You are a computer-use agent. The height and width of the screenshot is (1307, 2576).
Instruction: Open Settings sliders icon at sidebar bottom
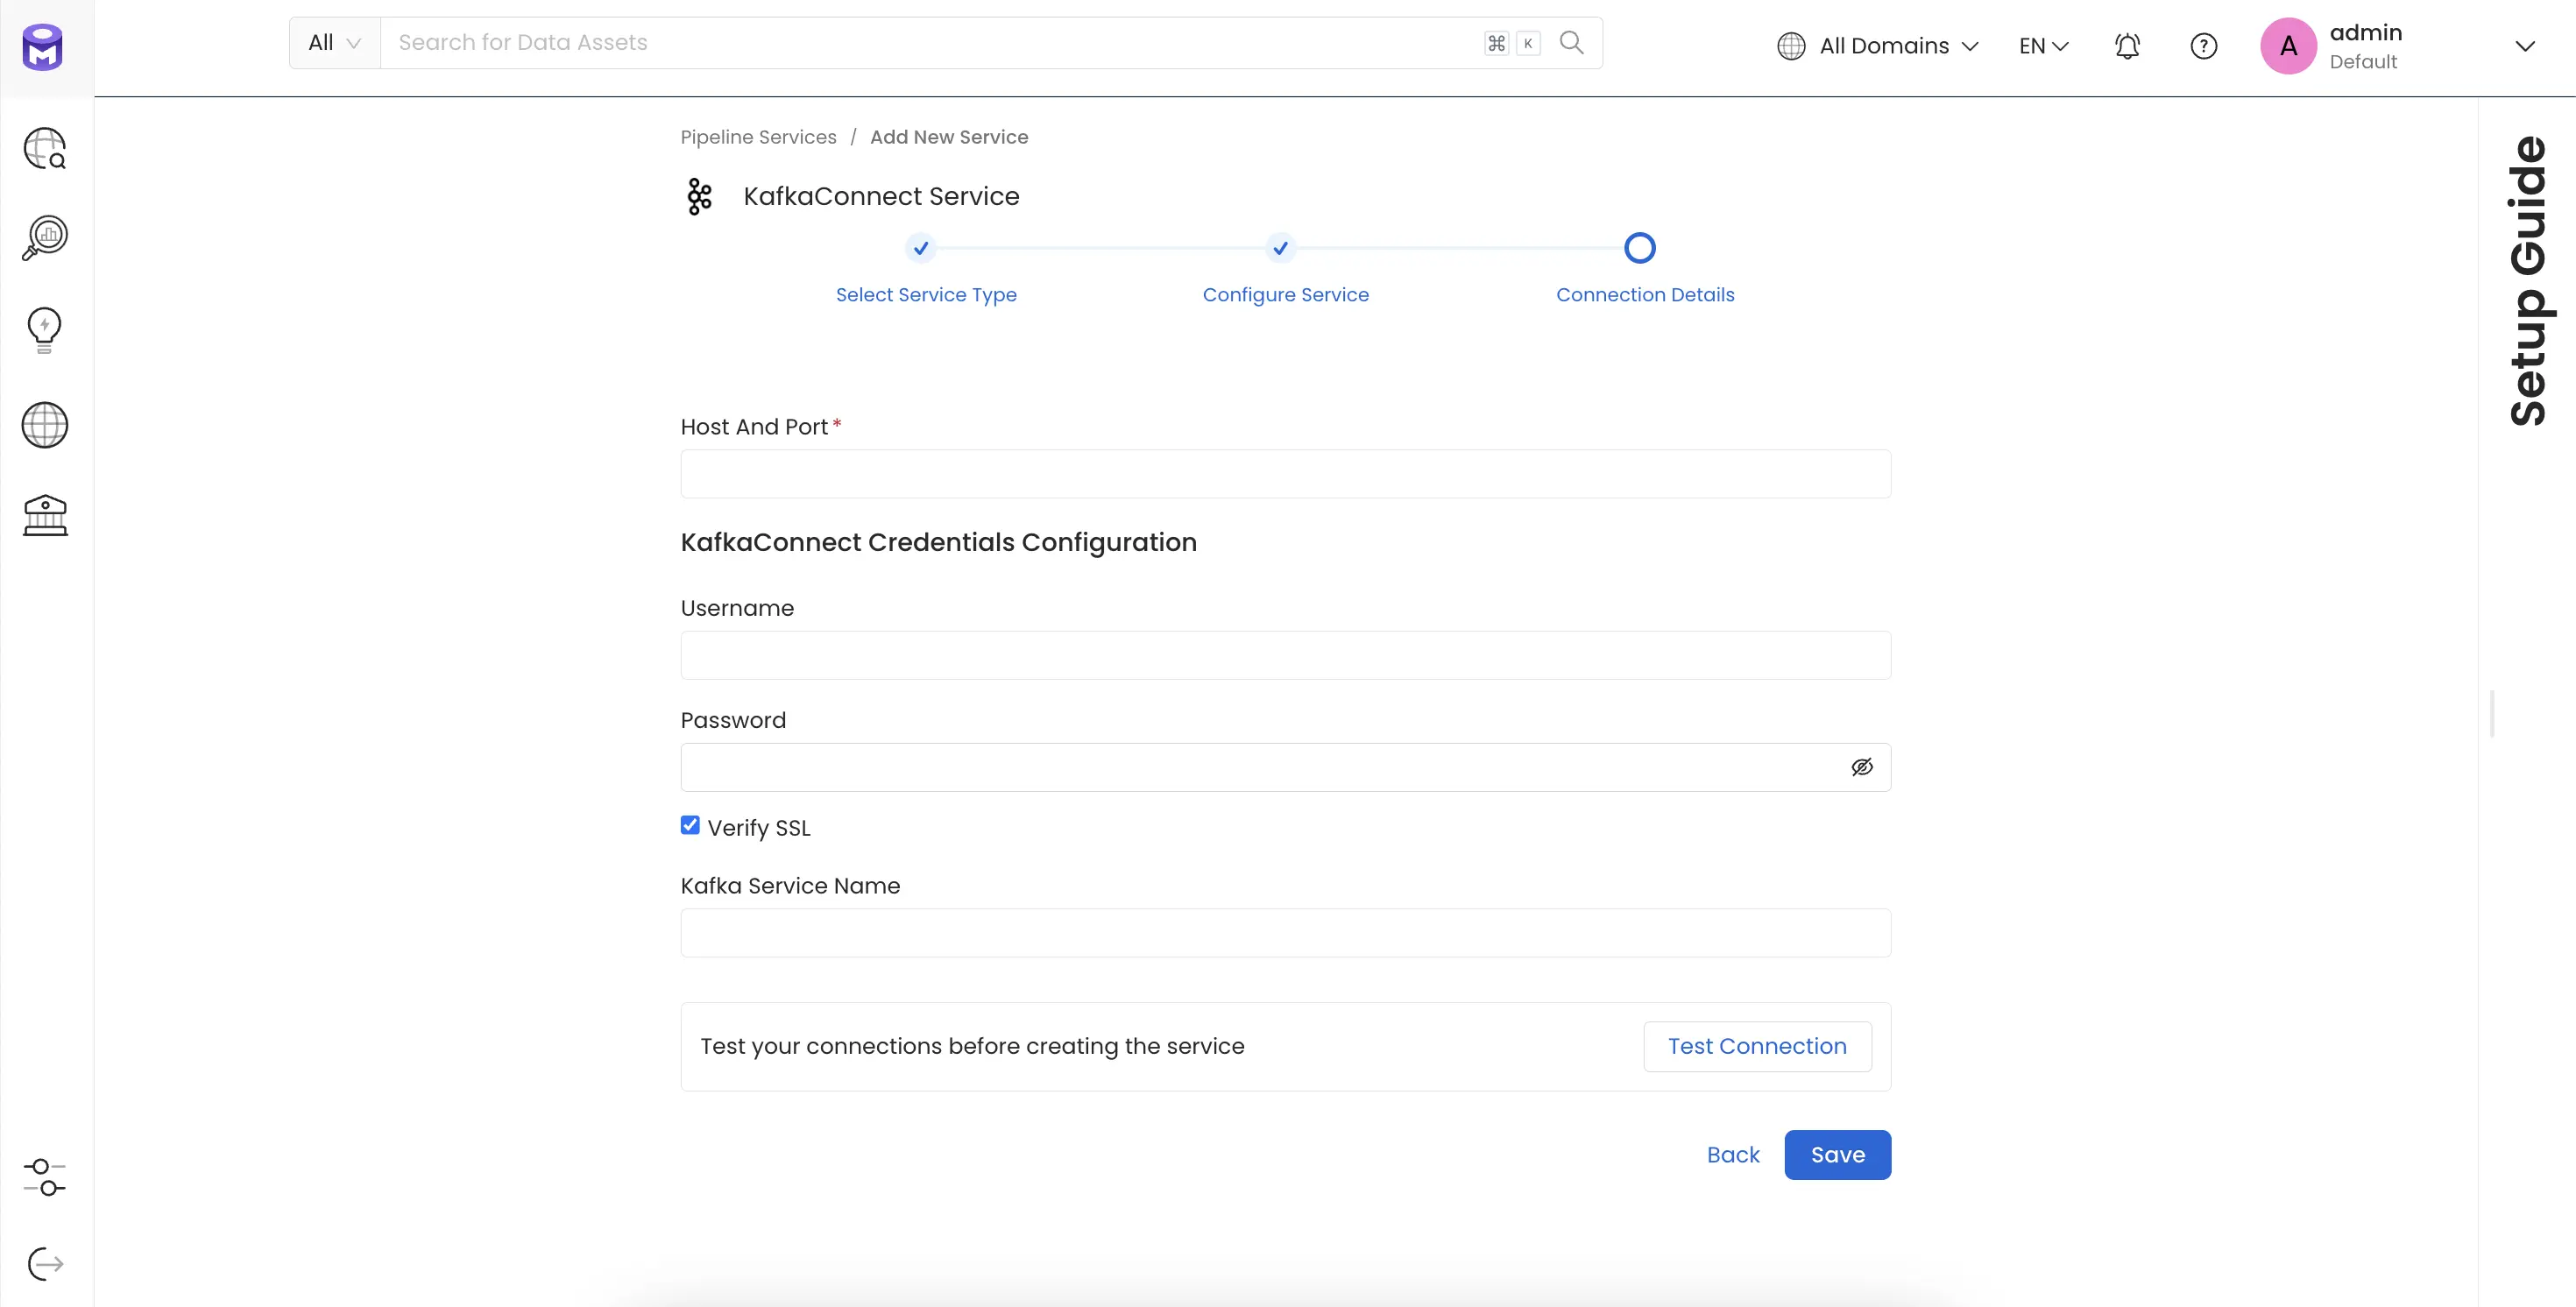[x=44, y=1178]
